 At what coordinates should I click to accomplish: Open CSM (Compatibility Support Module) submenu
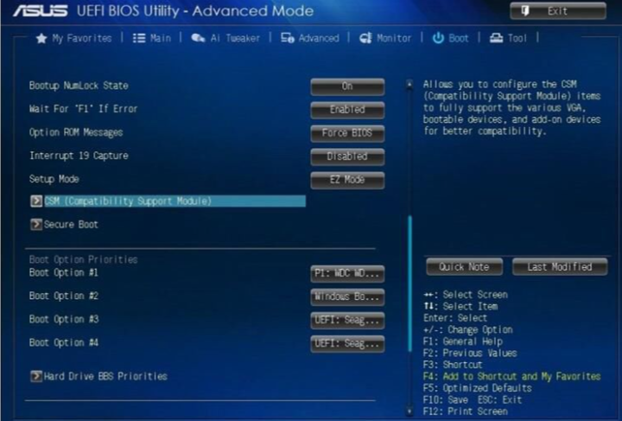(x=128, y=201)
